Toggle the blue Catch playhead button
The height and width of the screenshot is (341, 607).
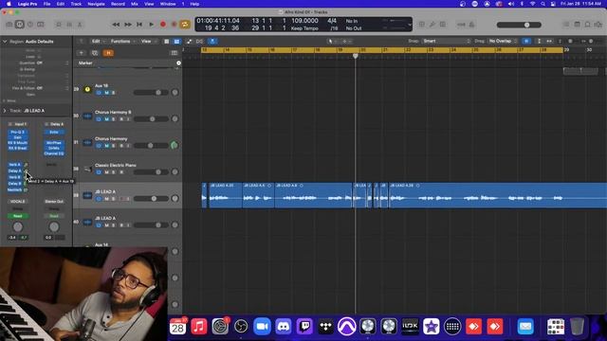(x=212, y=41)
